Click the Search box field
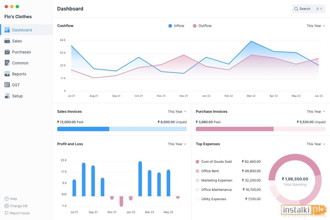The image size is (330, 220). pyautogui.click(x=309, y=9)
